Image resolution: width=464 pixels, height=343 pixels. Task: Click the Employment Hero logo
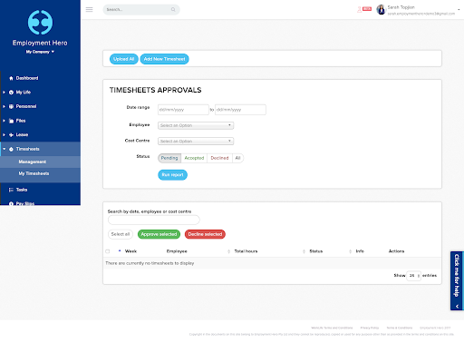(40, 23)
